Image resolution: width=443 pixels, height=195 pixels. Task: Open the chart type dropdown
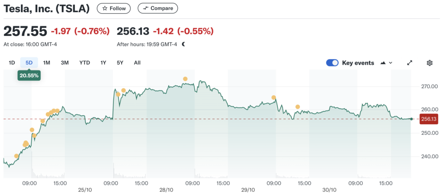[x=386, y=63]
